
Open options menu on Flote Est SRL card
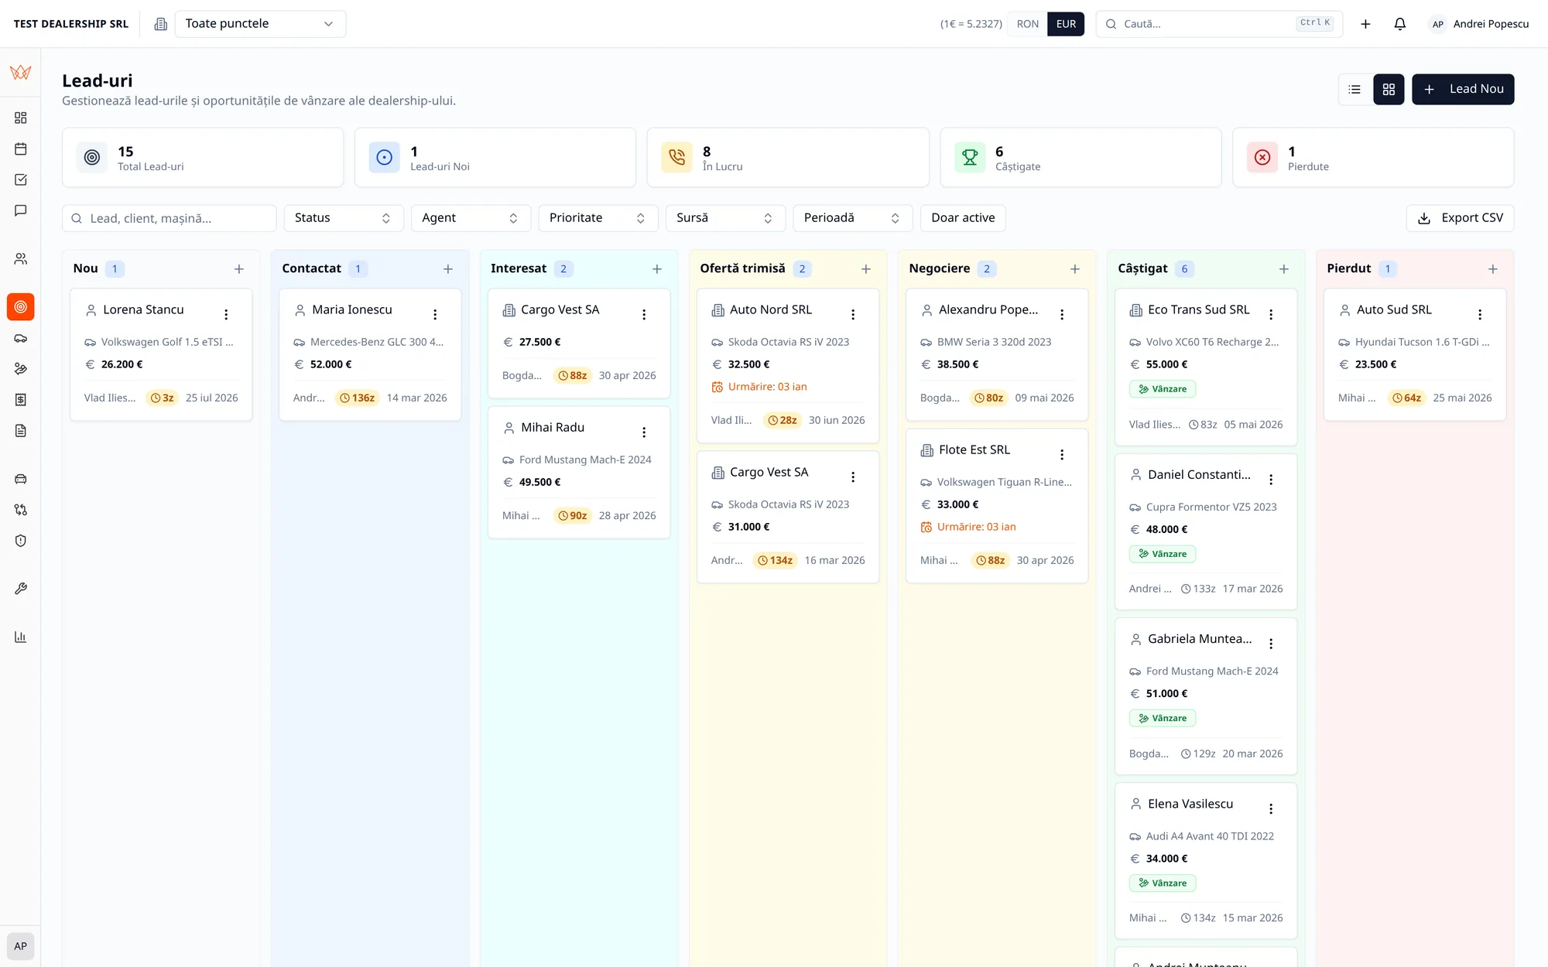1062,454
